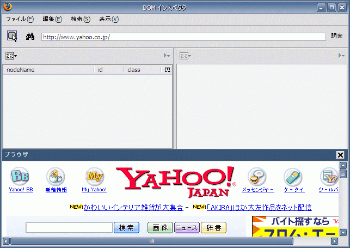
Task: Open the 表示(V) menu
Action: (x=109, y=19)
